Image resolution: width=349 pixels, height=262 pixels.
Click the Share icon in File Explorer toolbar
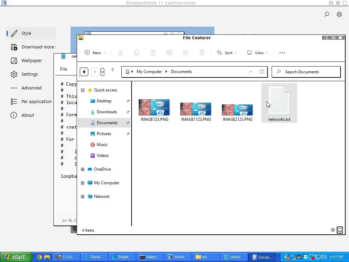186,53
